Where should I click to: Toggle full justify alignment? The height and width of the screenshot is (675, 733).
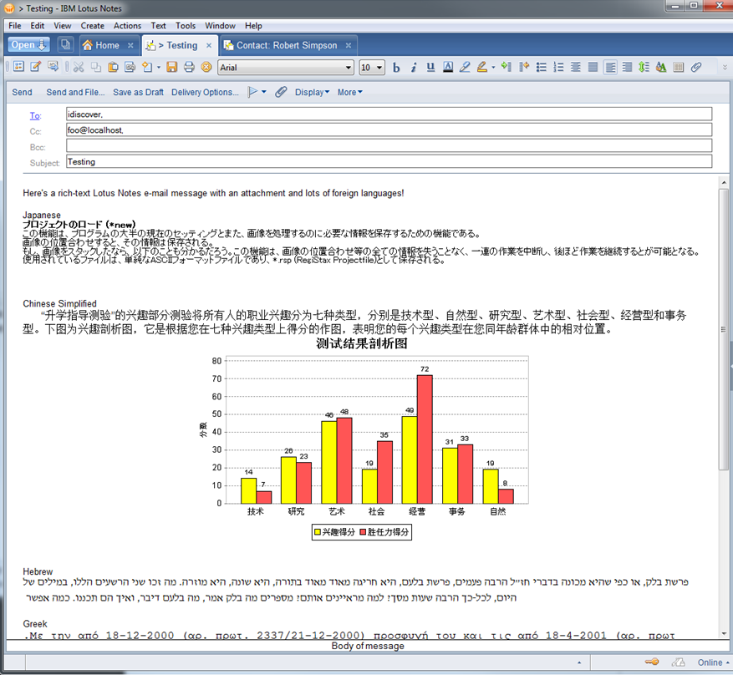[x=593, y=68]
